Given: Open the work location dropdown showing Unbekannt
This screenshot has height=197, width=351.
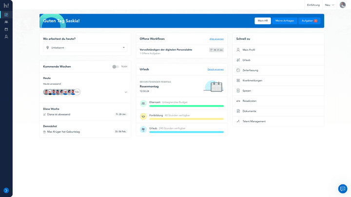Looking at the screenshot, I should [85, 48].
